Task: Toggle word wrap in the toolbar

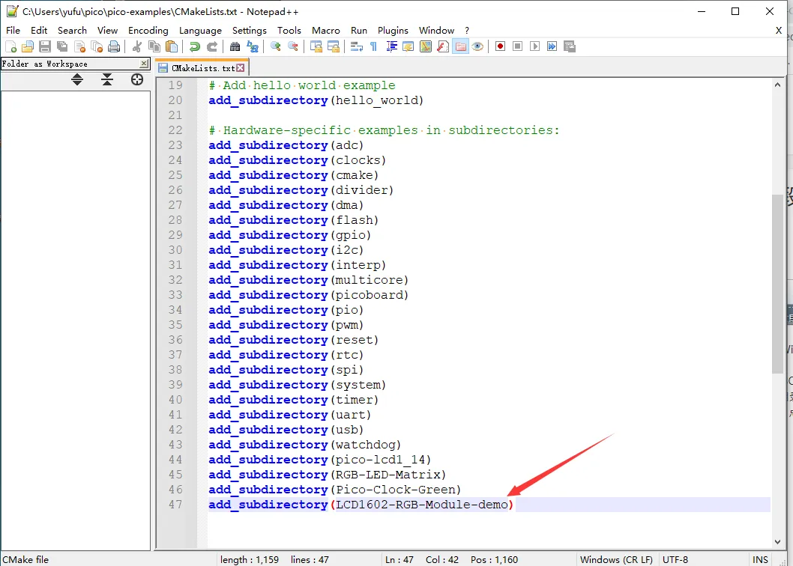Action: coord(357,46)
